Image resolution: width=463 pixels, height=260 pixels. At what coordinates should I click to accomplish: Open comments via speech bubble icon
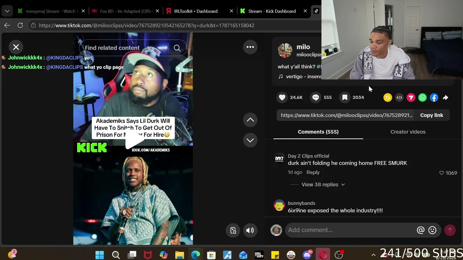coord(316,97)
